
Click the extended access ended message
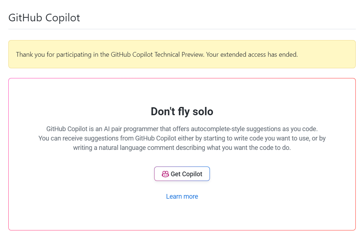pyautogui.click(x=157, y=54)
